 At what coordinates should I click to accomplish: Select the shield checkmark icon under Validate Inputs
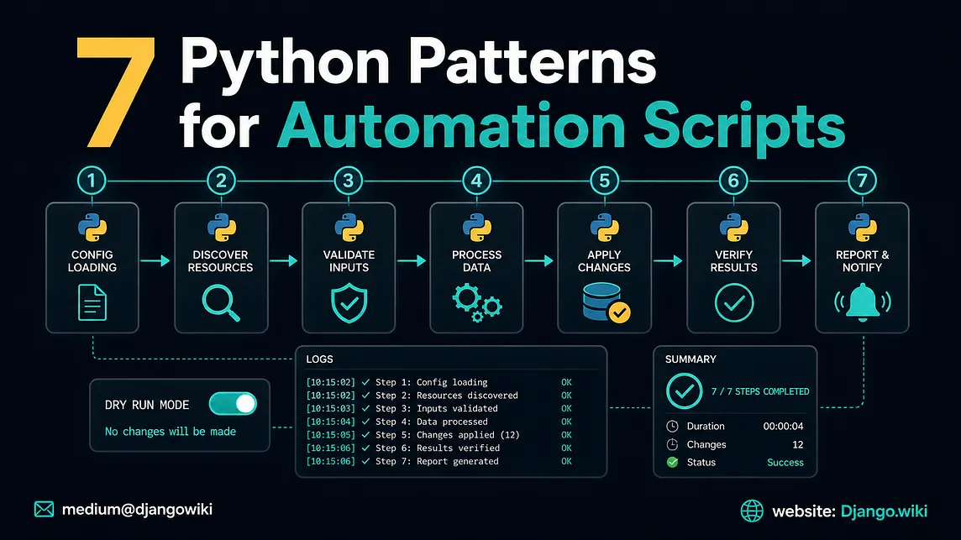point(349,303)
